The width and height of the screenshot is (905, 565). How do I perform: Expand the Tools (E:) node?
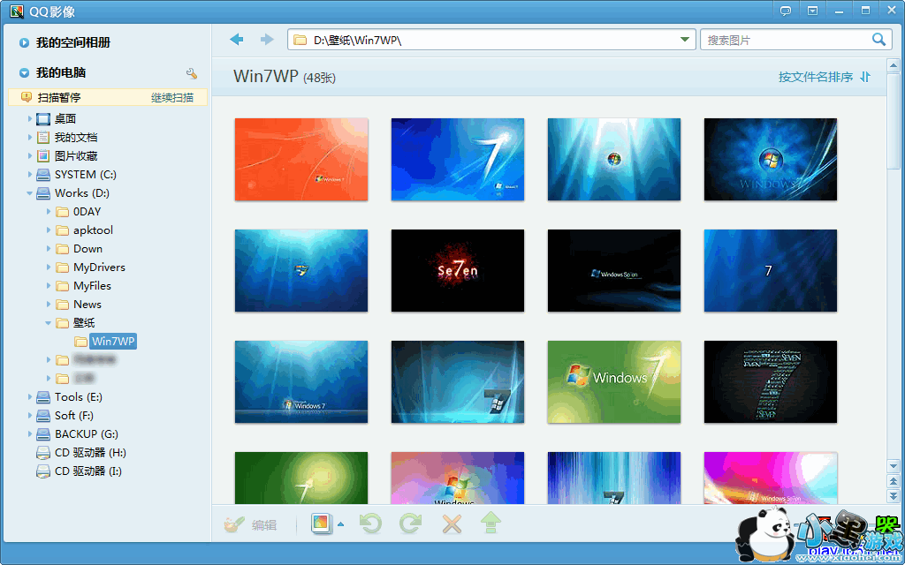[30, 396]
